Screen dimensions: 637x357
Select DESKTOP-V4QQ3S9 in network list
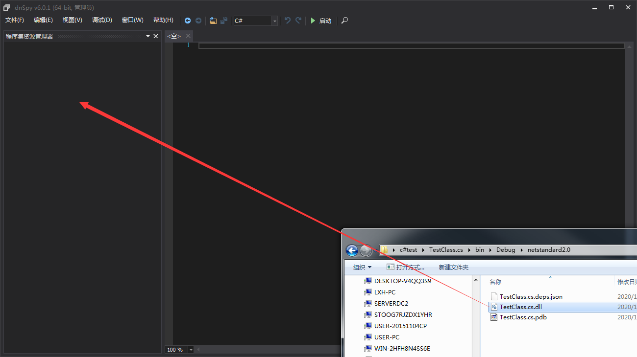pos(402,281)
